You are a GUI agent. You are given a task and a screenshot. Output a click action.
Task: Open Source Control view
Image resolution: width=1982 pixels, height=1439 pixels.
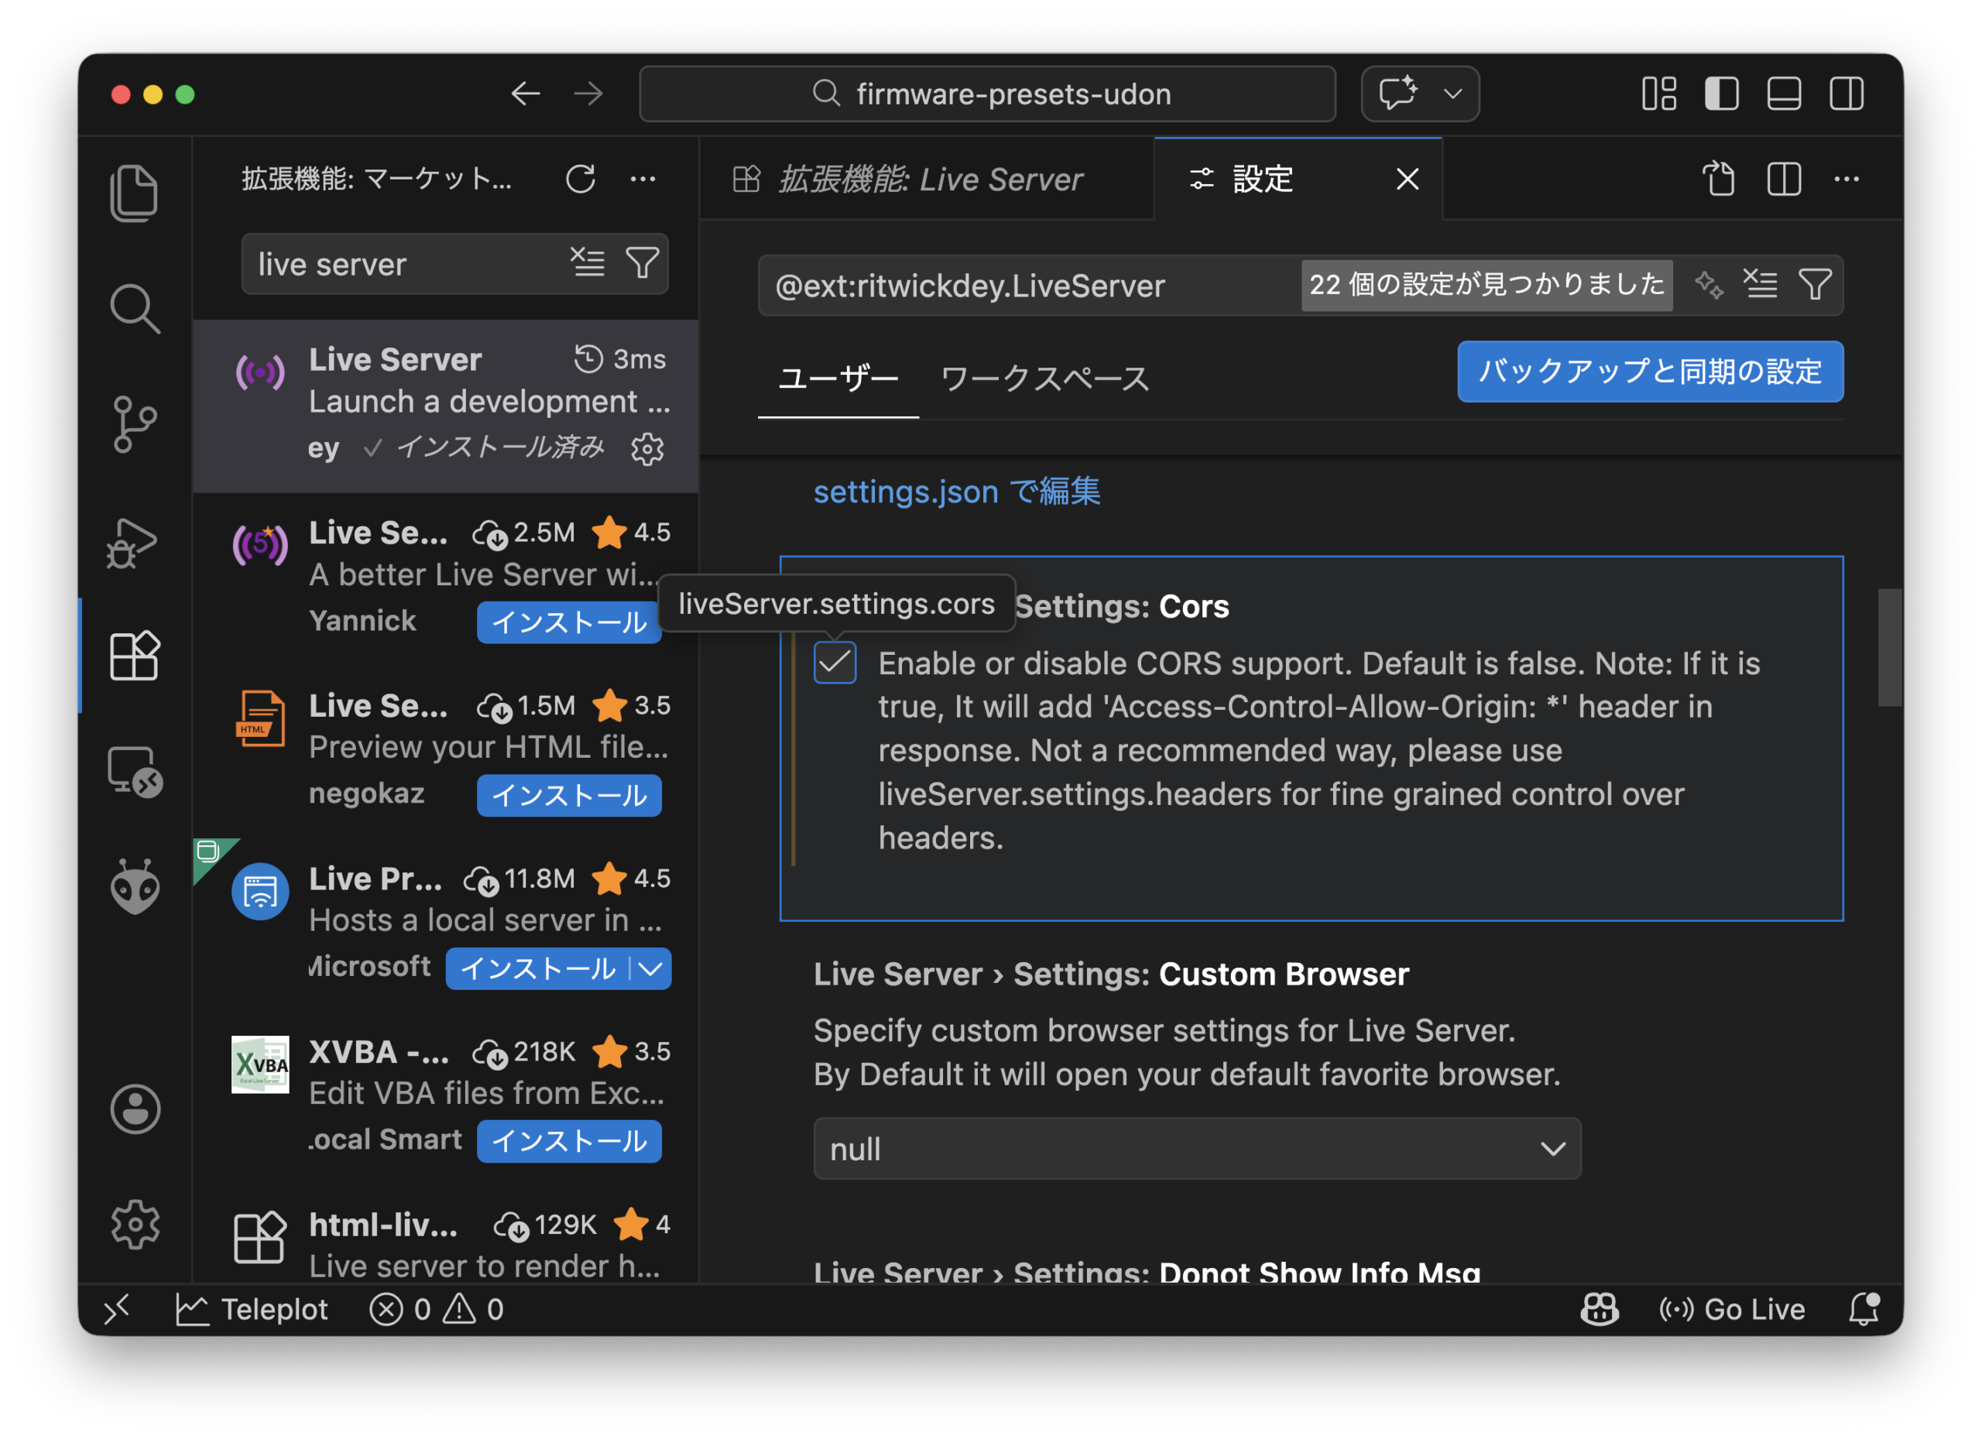(x=134, y=425)
